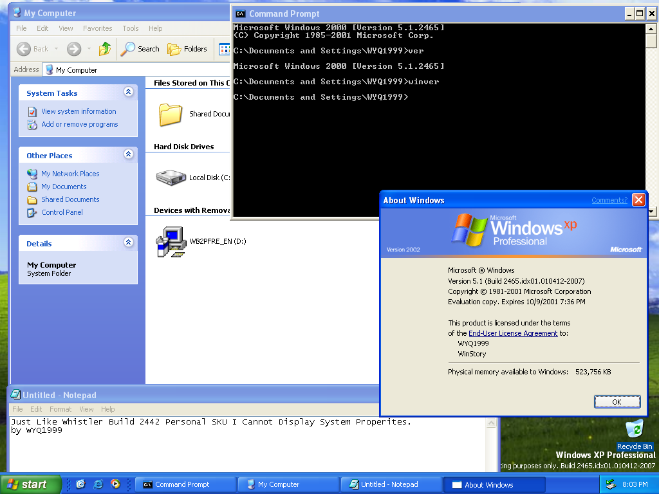Open the Recycle Bin desktop icon
Screen dimensions: 659x494
(635, 430)
